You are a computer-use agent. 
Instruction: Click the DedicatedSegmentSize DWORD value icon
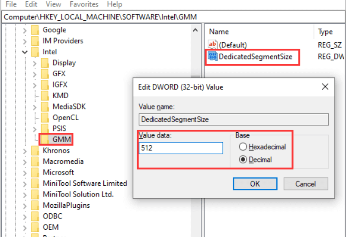(x=213, y=56)
